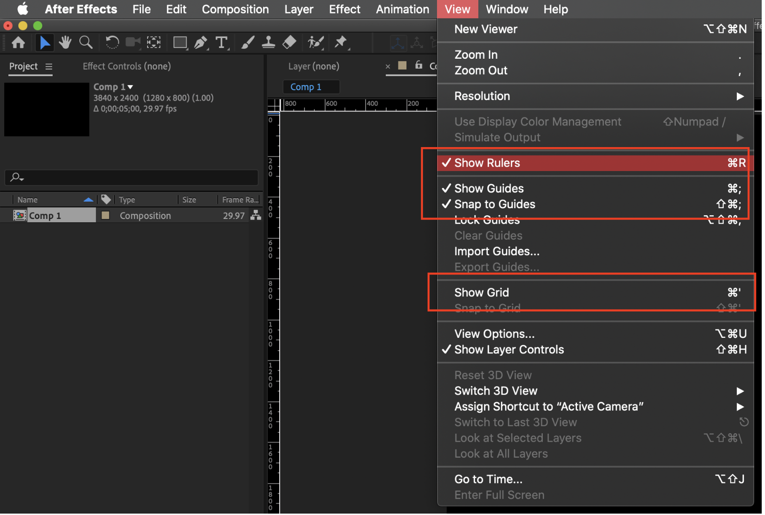Open the Composition menu
This screenshot has height=515, width=765.
pyautogui.click(x=235, y=9)
